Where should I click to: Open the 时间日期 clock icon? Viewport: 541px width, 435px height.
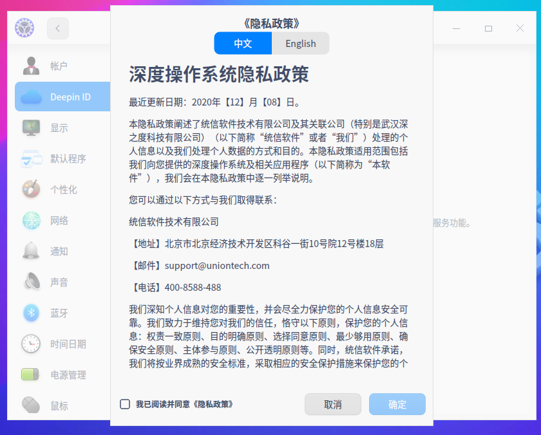click(x=31, y=344)
